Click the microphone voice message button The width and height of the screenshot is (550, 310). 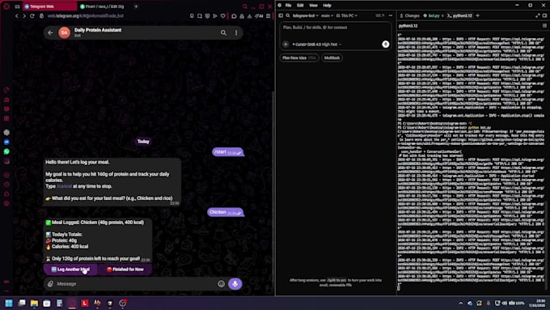pos(235,283)
